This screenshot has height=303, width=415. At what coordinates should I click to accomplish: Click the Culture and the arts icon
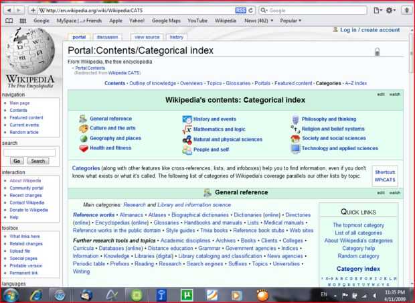pyautogui.click(x=84, y=128)
